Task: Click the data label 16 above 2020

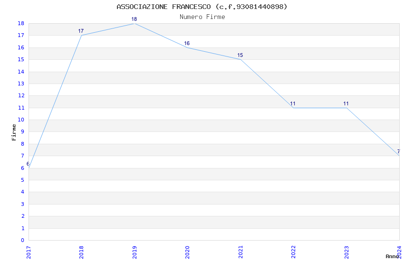Action: 187,43
